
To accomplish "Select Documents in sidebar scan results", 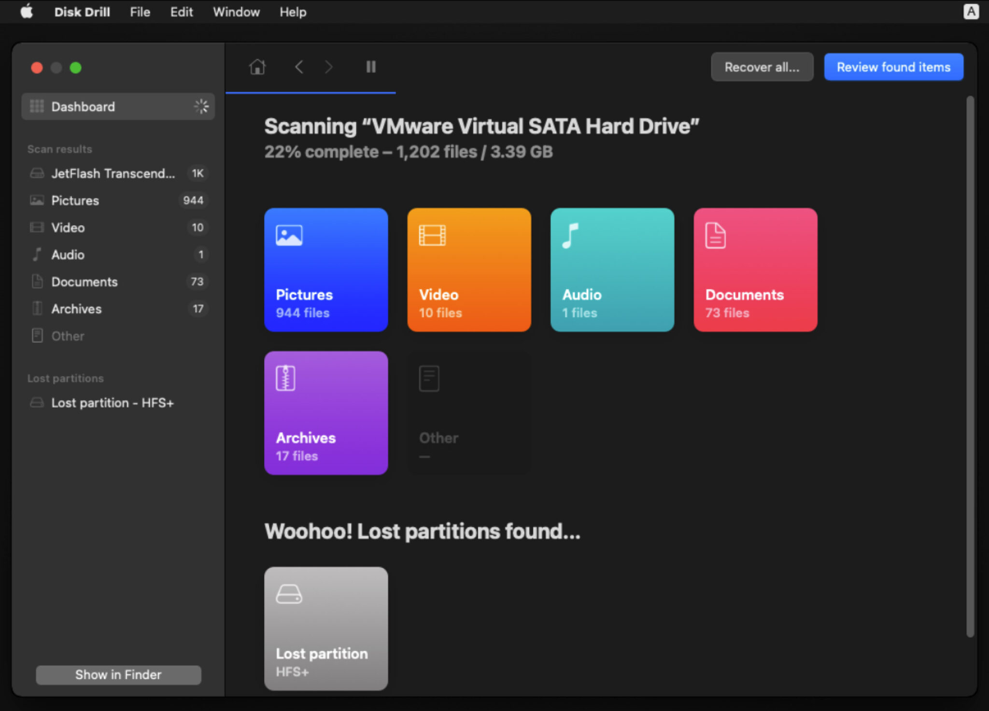I will click(85, 282).
